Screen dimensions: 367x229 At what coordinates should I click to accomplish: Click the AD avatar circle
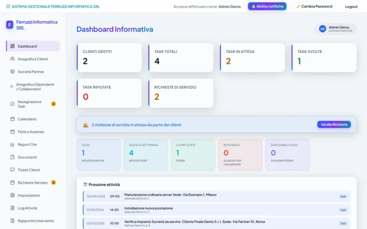point(323,29)
